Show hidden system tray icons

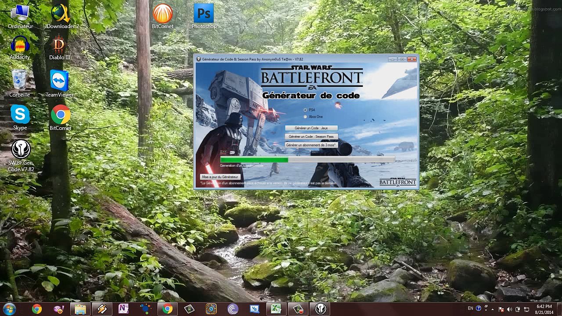click(493, 309)
